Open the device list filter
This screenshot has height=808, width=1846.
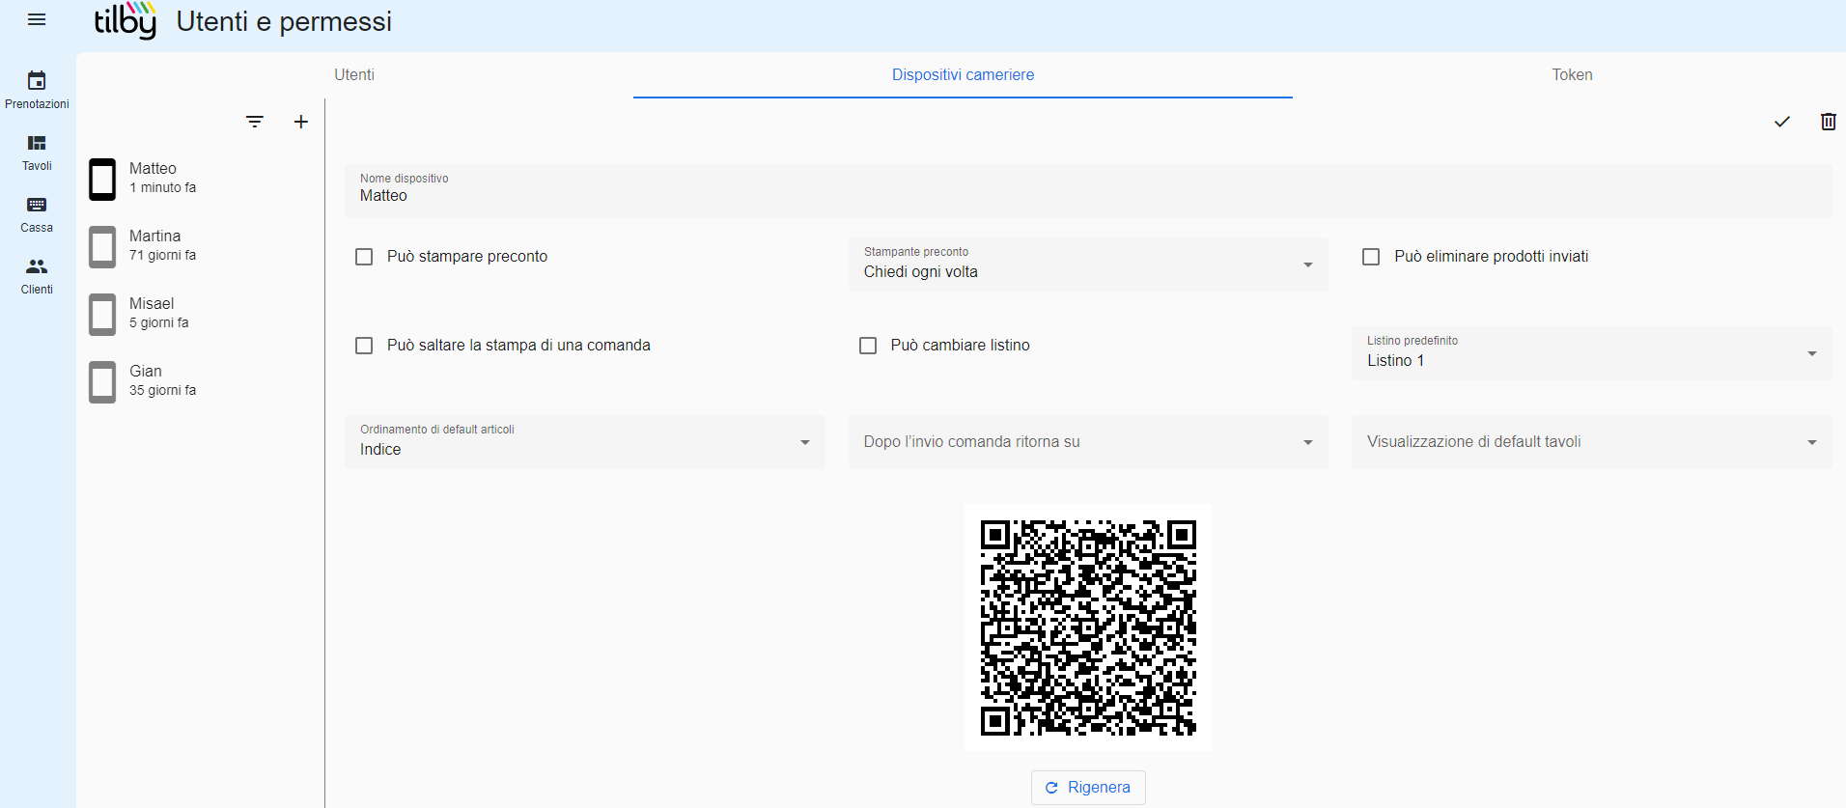(x=255, y=122)
